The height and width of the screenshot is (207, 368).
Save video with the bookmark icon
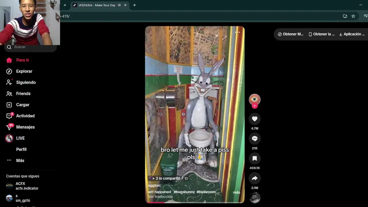click(x=254, y=158)
